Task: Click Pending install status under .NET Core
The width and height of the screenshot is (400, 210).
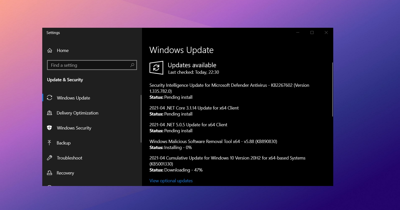Action: [171, 114]
